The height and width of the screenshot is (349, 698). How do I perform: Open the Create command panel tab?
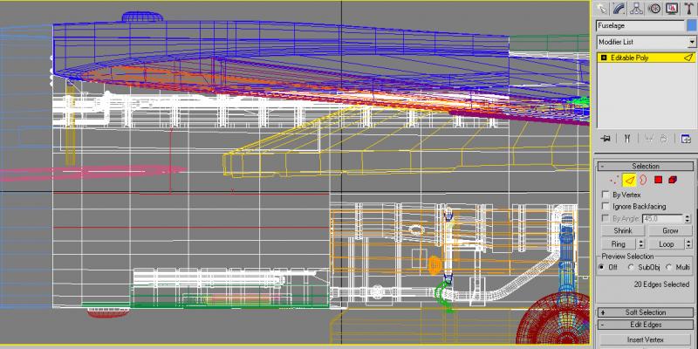602,8
